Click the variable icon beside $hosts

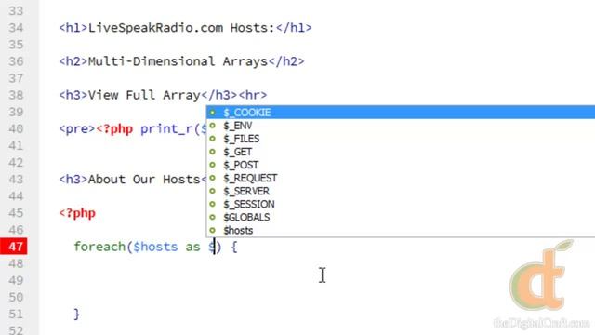(x=213, y=230)
